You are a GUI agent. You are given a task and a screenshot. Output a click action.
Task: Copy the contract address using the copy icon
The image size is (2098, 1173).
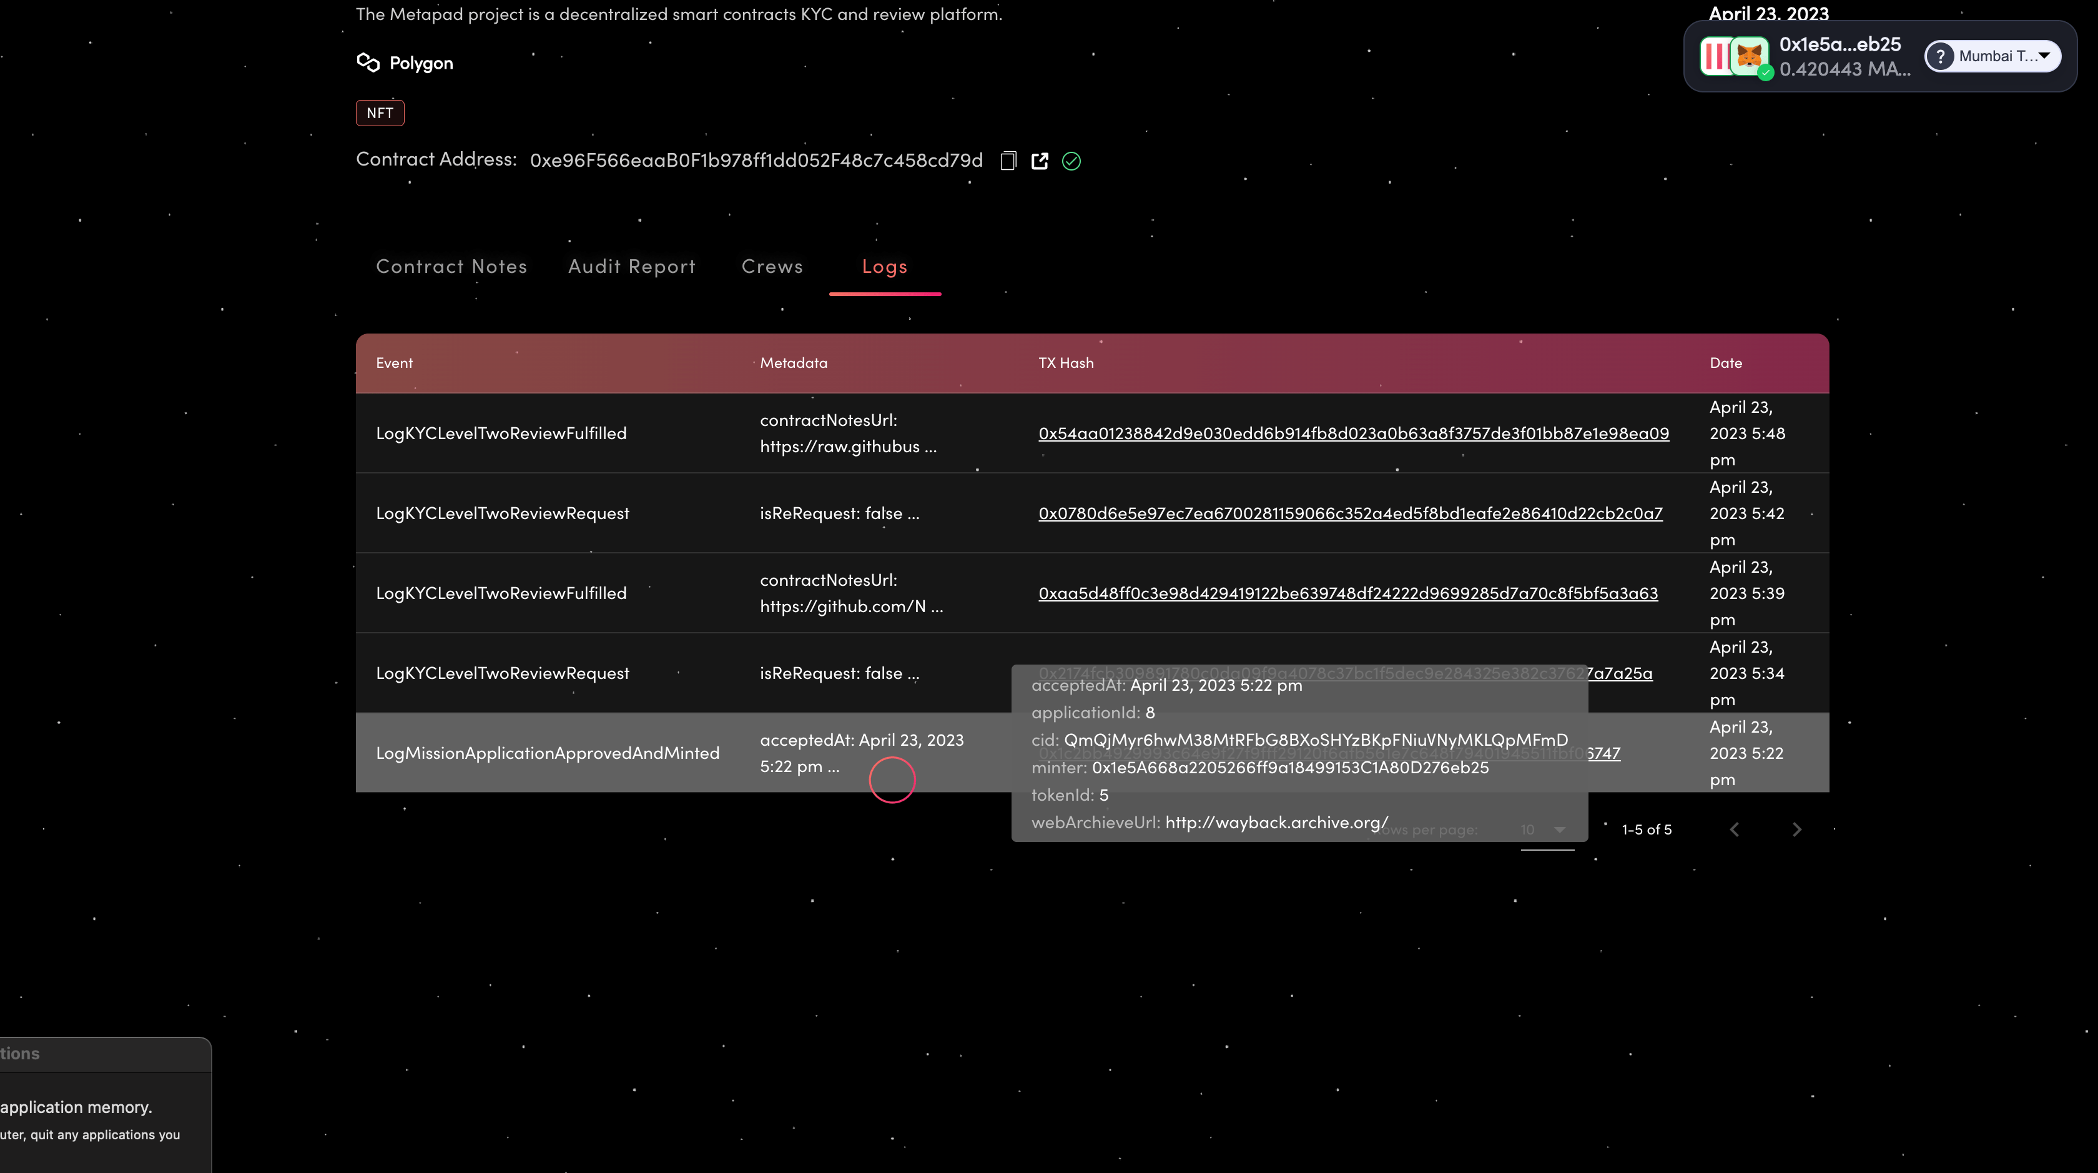point(1007,161)
